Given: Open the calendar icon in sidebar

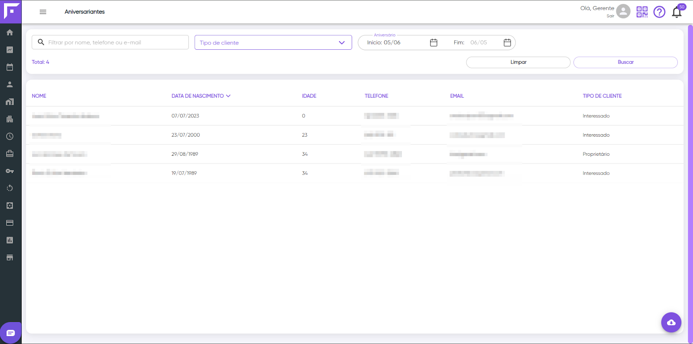Looking at the screenshot, I should click(10, 67).
